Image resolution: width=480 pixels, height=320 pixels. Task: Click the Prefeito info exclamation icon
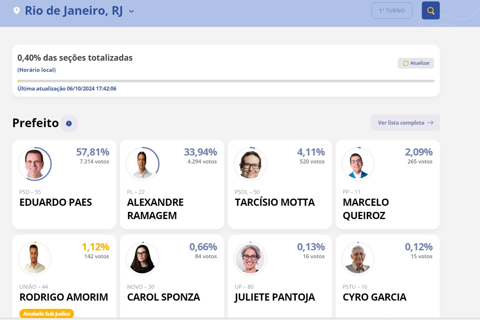69,124
